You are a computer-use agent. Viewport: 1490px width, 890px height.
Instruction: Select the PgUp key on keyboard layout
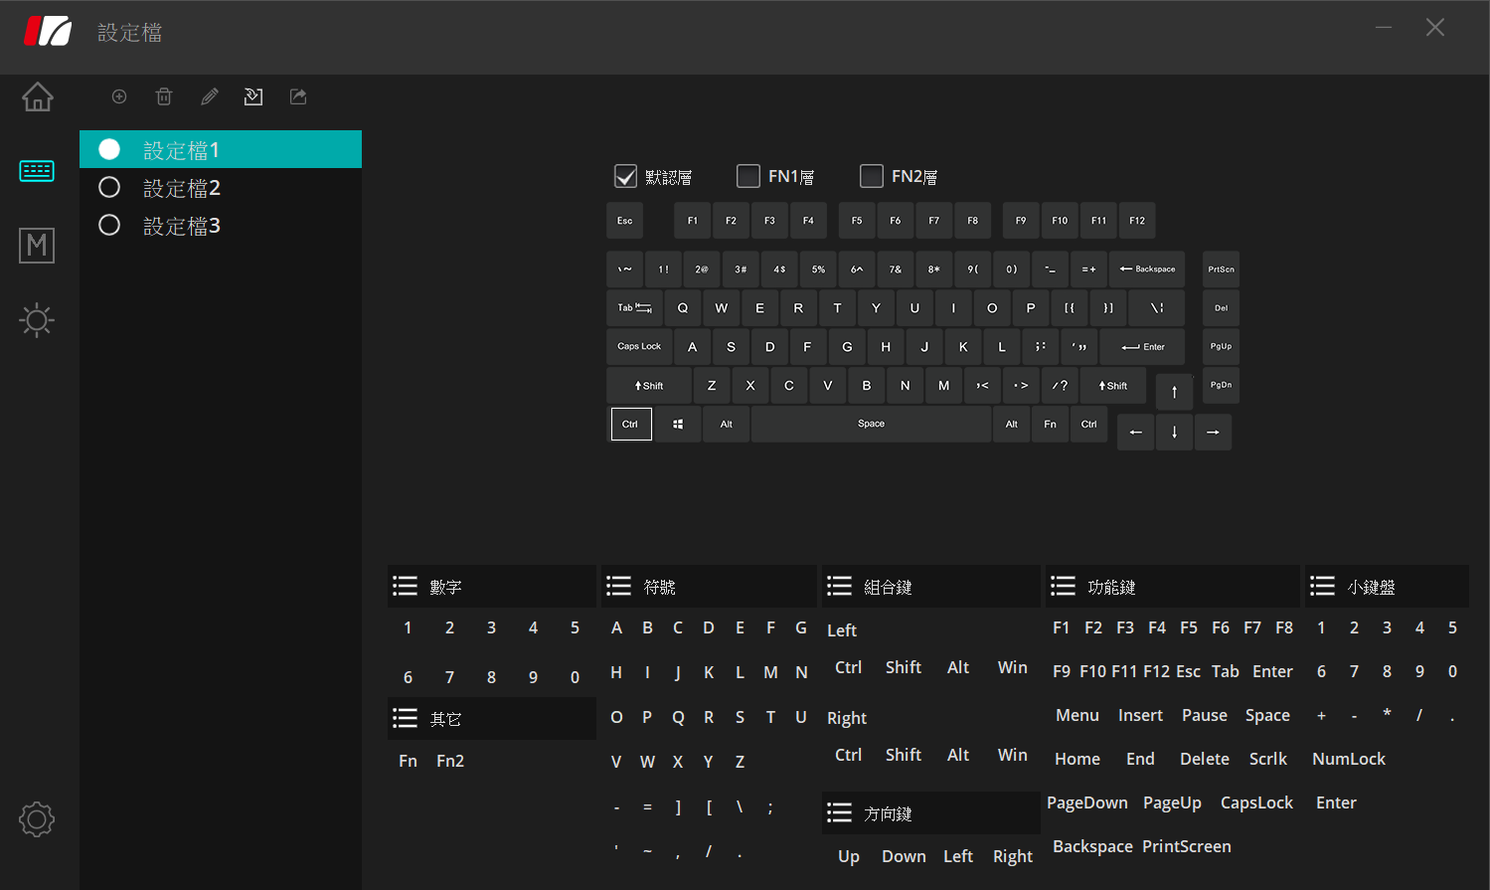1221,347
